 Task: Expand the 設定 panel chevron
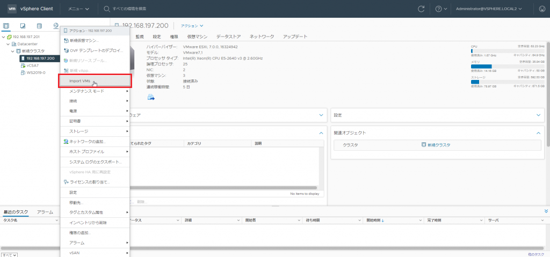[x=539, y=115]
